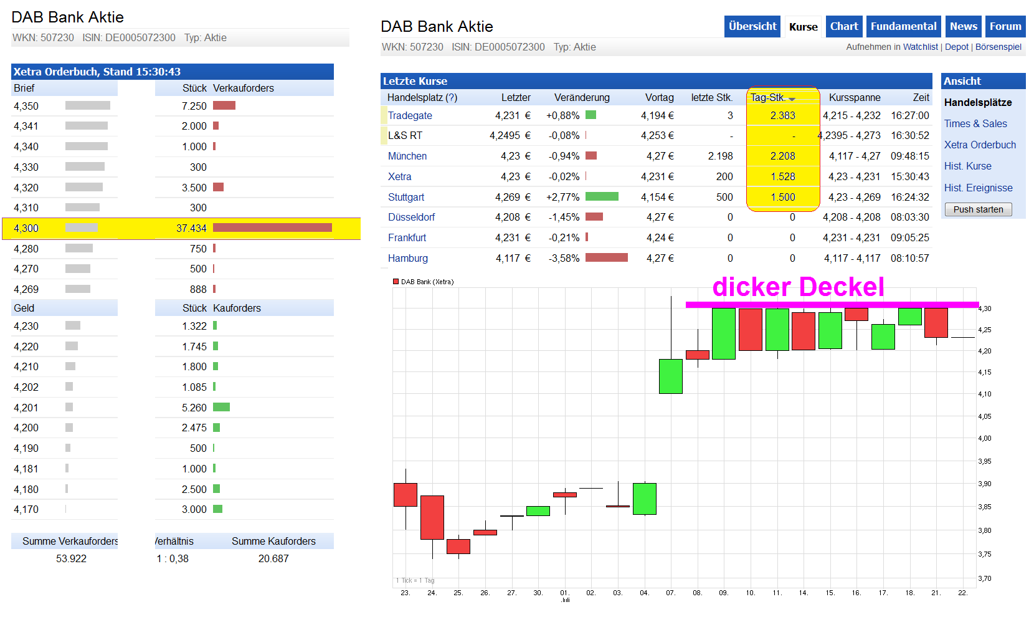This screenshot has height=617, width=1034.
Task: Go to the News tab
Action: pos(962,27)
